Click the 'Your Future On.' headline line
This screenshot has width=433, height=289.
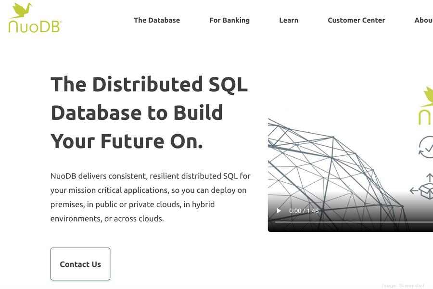tap(127, 141)
